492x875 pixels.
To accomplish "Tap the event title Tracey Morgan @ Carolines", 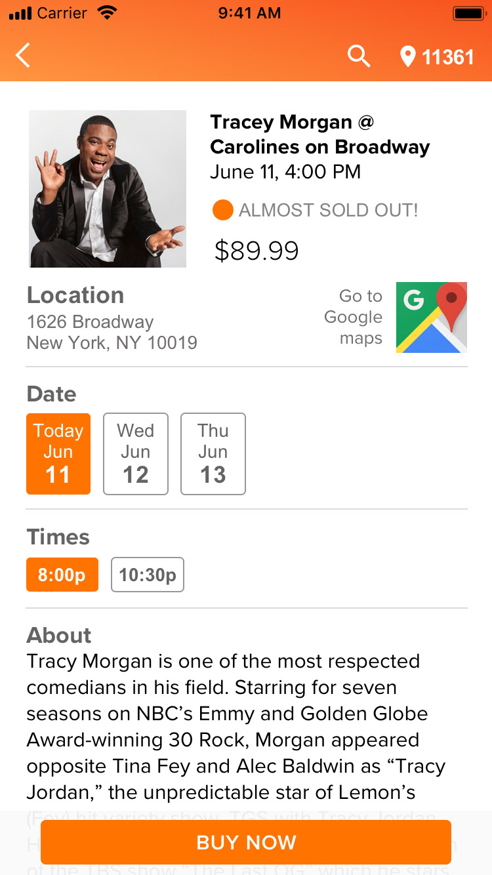I will click(319, 134).
